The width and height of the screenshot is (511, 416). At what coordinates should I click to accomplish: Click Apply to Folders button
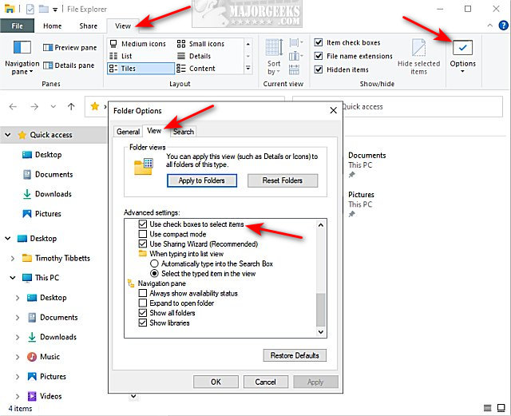[202, 180]
